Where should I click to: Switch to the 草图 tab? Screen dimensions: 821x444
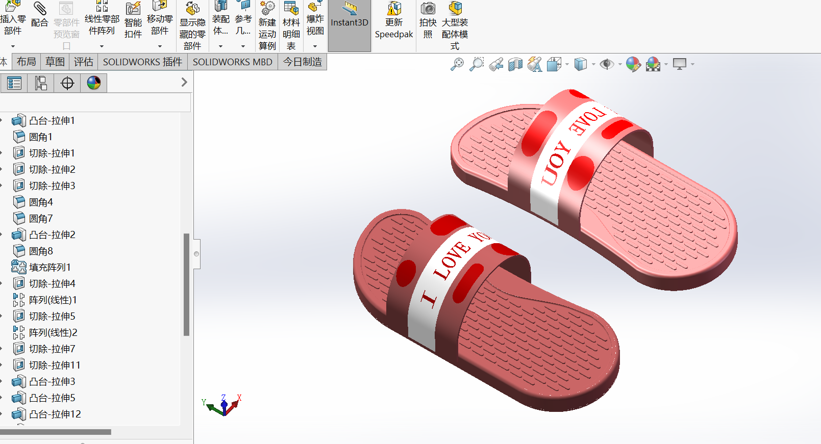(55, 62)
